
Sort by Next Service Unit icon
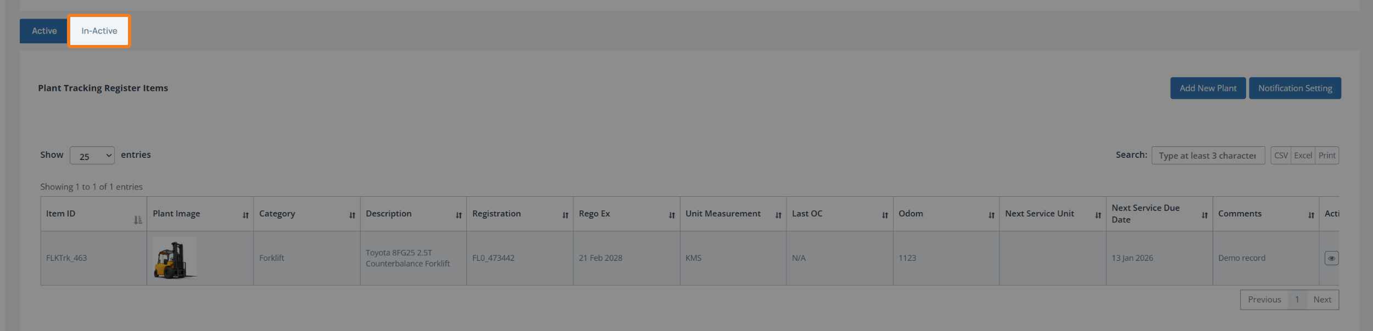click(1098, 215)
